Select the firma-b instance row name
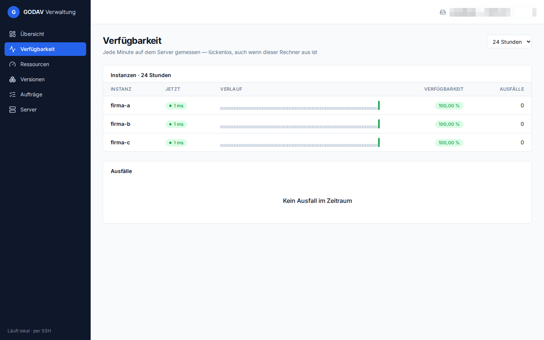 [x=120, y=124]
